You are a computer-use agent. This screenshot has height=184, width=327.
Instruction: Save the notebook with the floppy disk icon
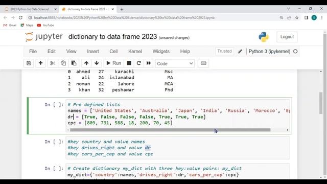[29, 63]
